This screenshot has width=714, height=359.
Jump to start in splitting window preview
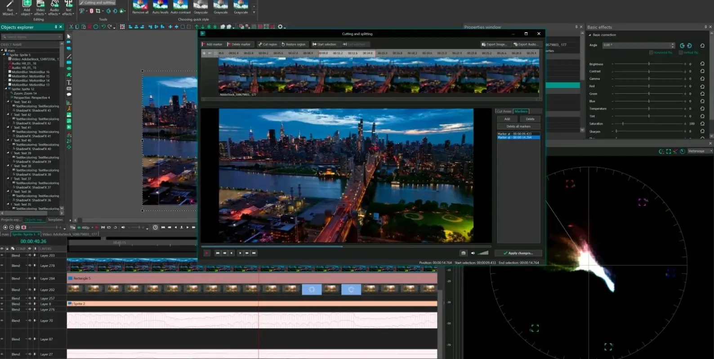(218, 253)
